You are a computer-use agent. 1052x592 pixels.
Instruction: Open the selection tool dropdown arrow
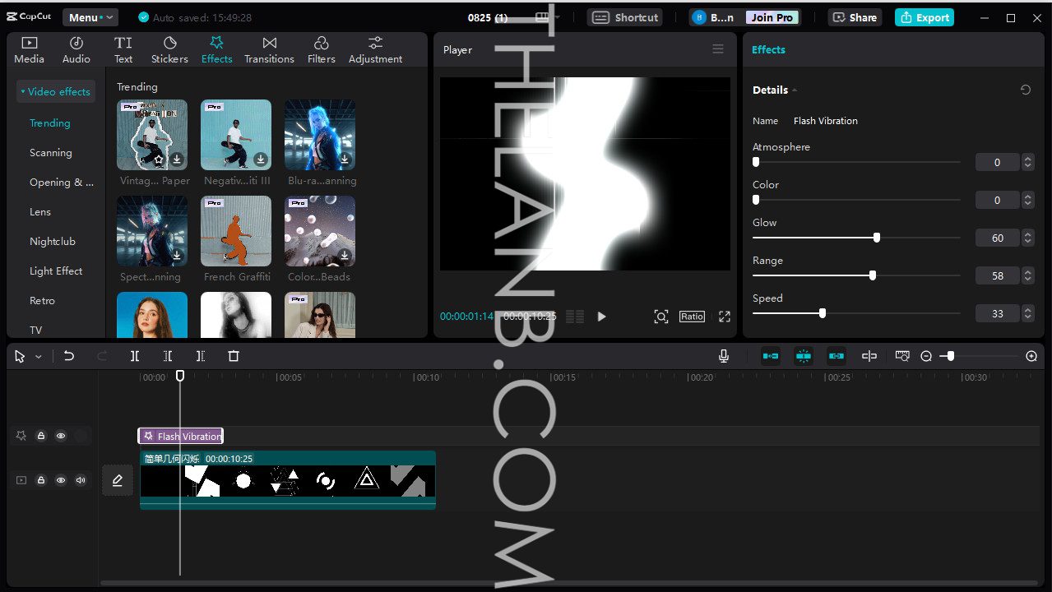[39, 357]
